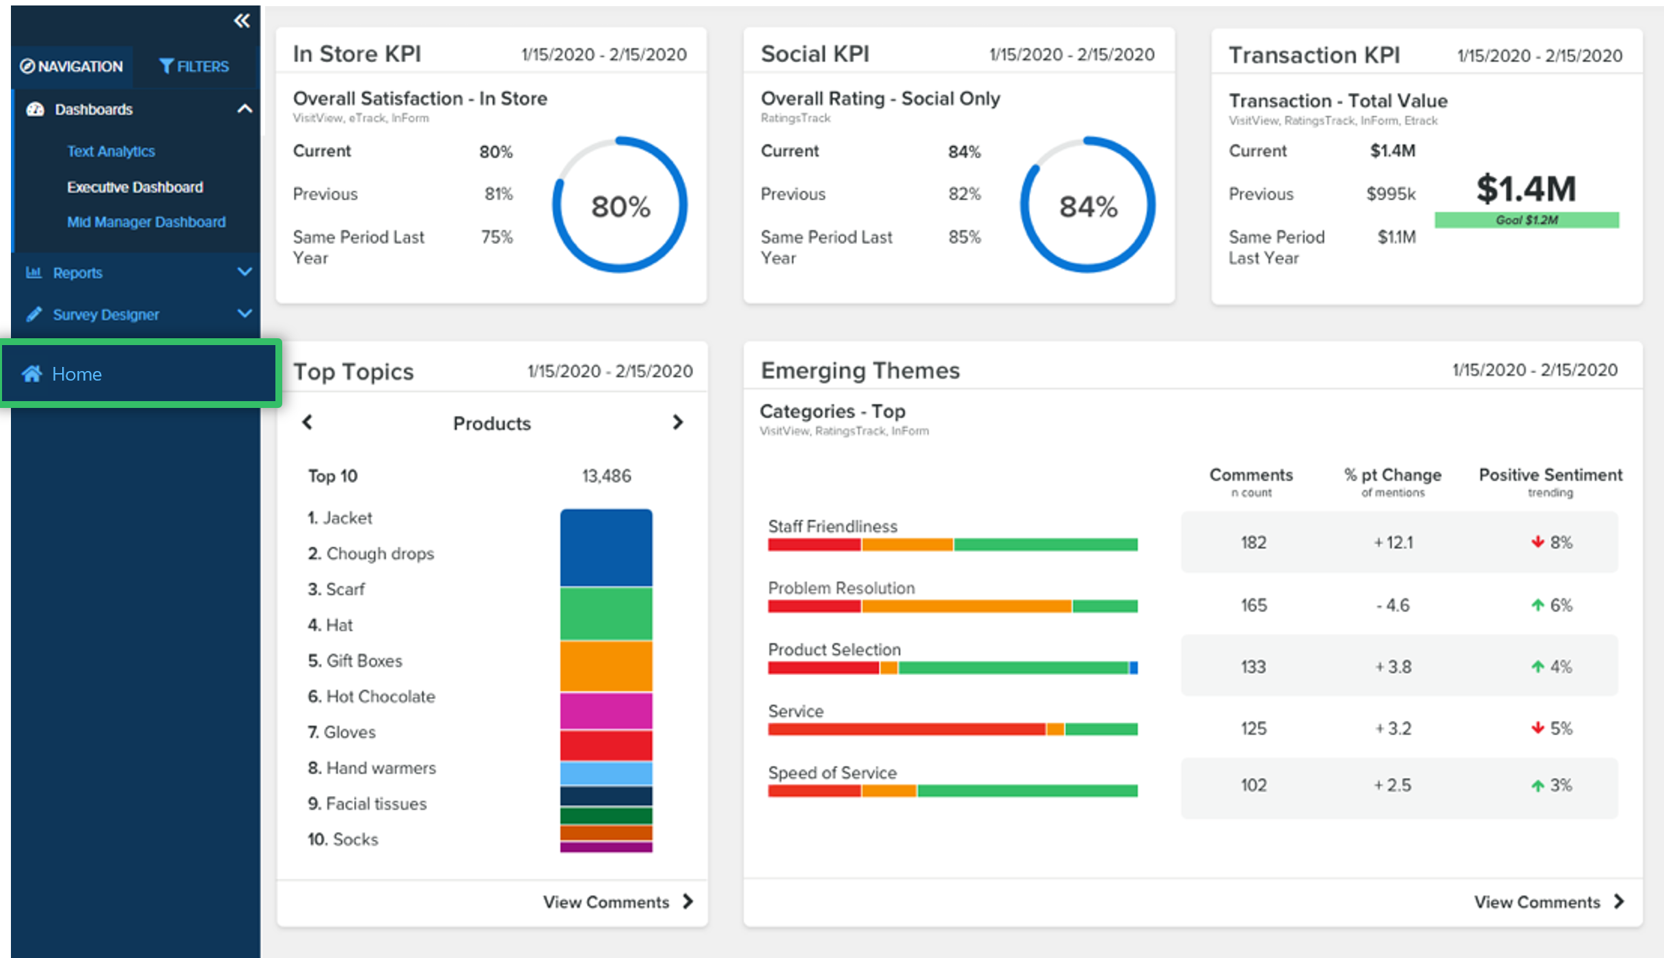Select Executive Dashboard in sidebar
Screen dimensions: 1664x958
coord(135,187)
